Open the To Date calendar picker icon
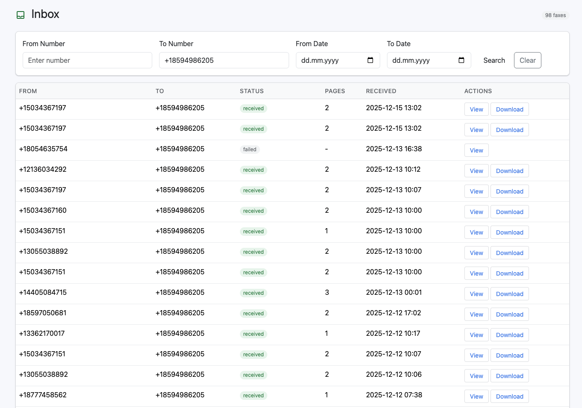582x408 pixels. [461, 60]
